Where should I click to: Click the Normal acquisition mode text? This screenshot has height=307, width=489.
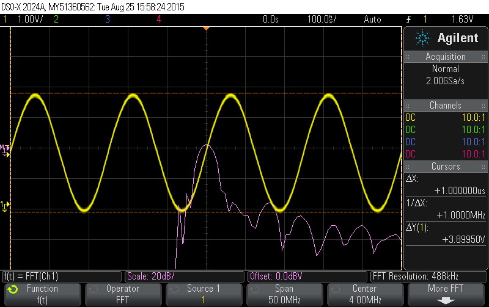446,68
